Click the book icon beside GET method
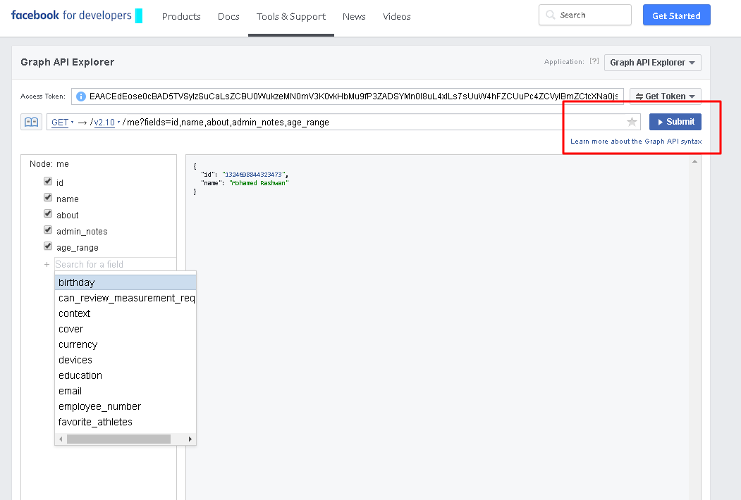 coord(31,122)
